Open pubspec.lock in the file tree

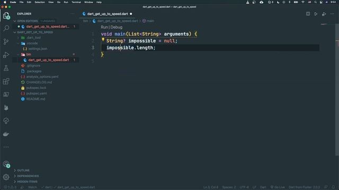37,88
